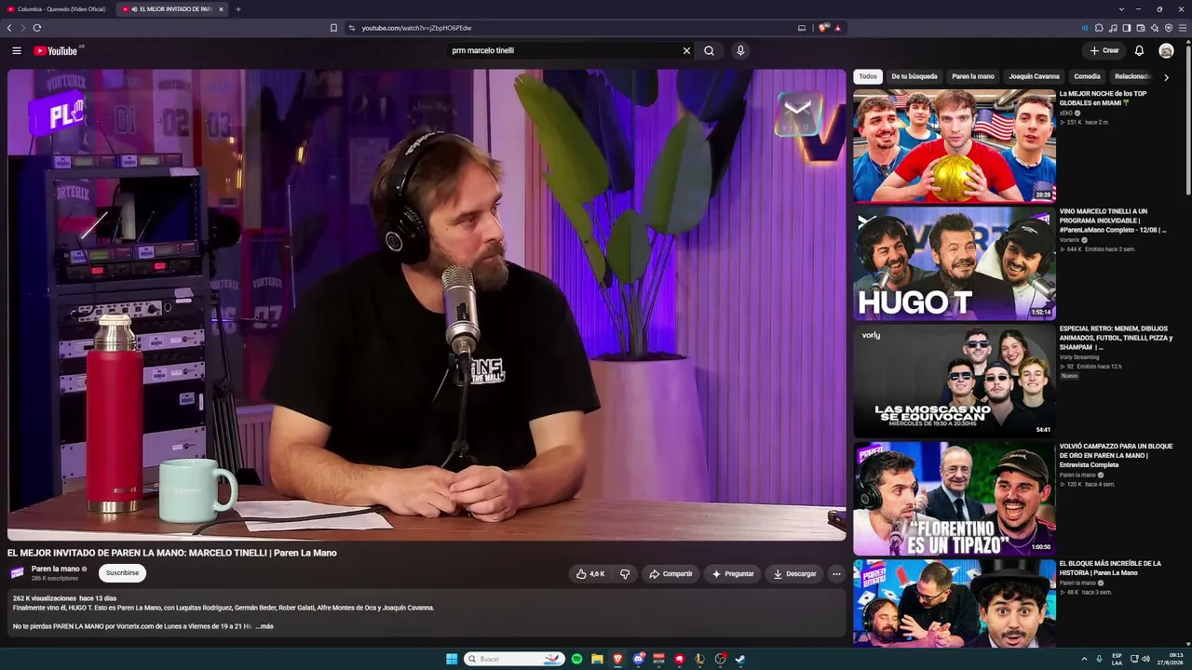1192x670 pixels.
Task: Select the Paren la mano chip
Action: [973, 76]
